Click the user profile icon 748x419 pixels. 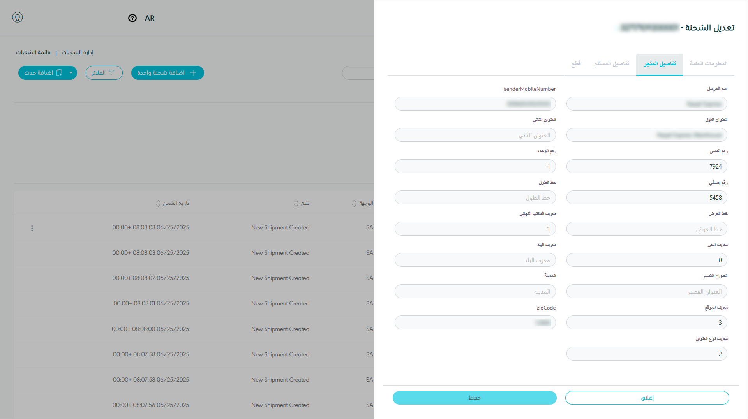point(18,17)
